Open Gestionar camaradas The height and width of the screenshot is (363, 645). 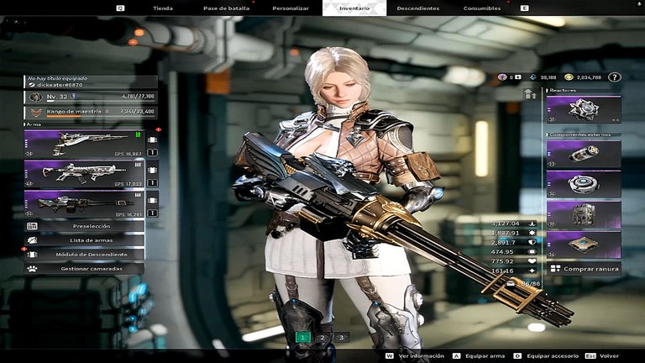[84, 268]
